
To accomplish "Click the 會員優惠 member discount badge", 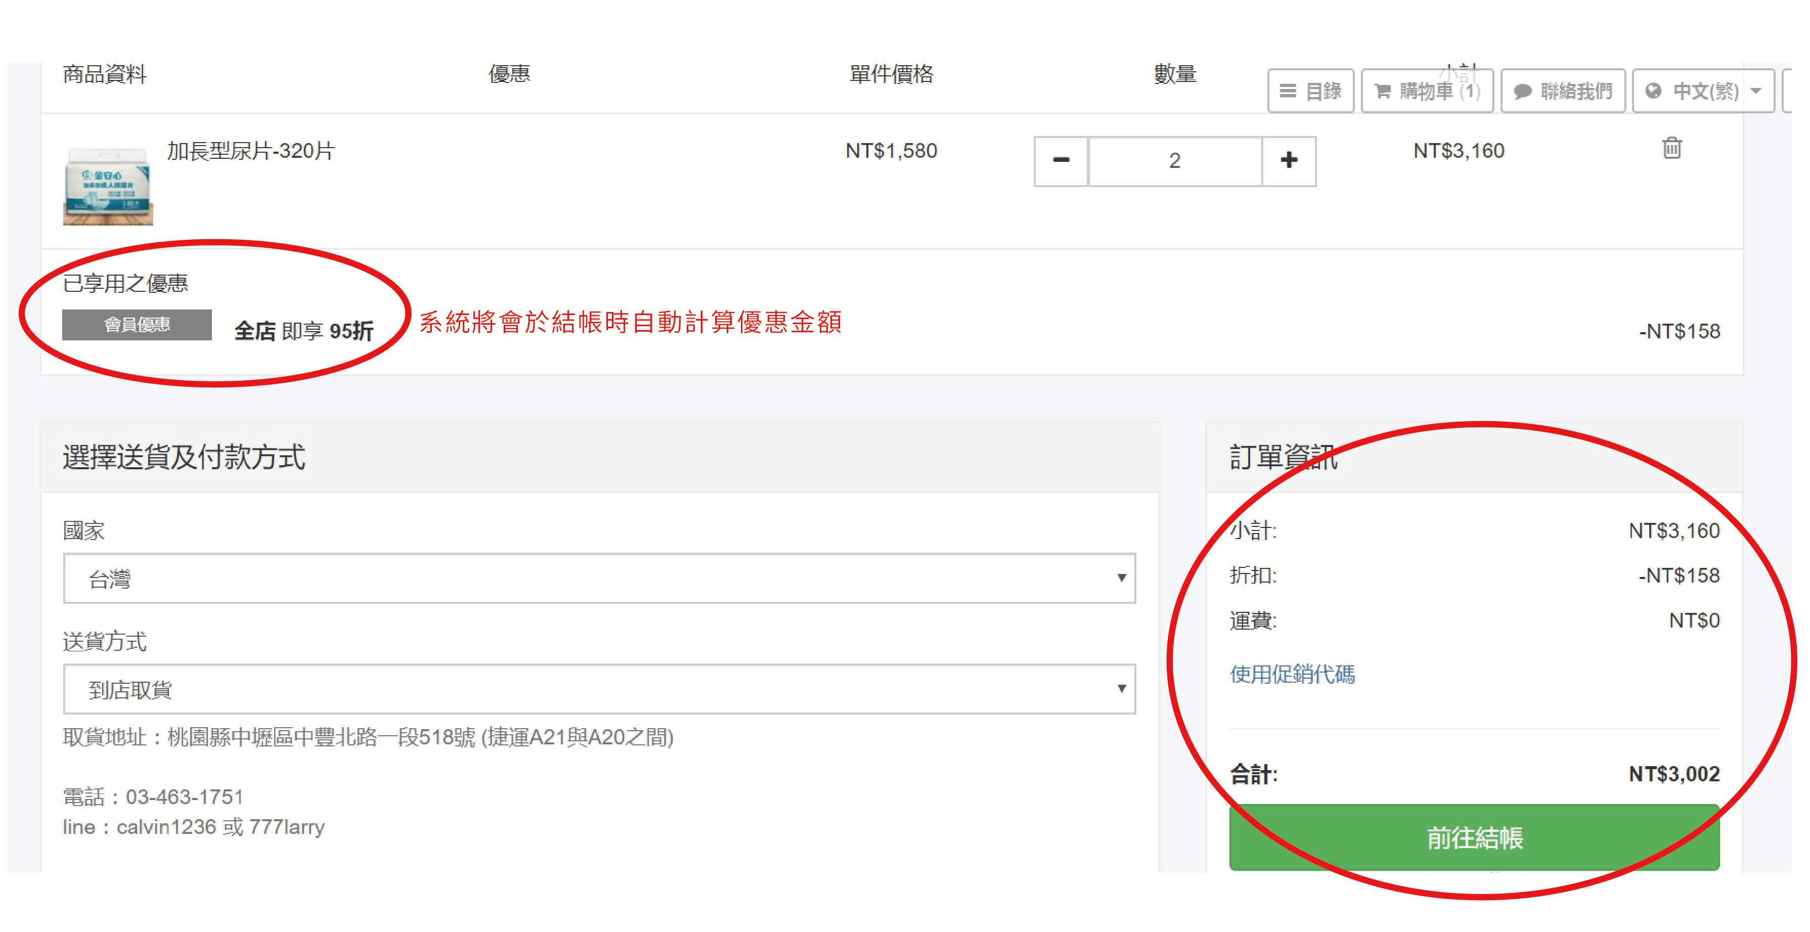I will [137, 325].
